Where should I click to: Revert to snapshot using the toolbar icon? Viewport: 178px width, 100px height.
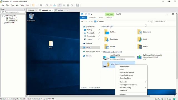pos(51,5)
